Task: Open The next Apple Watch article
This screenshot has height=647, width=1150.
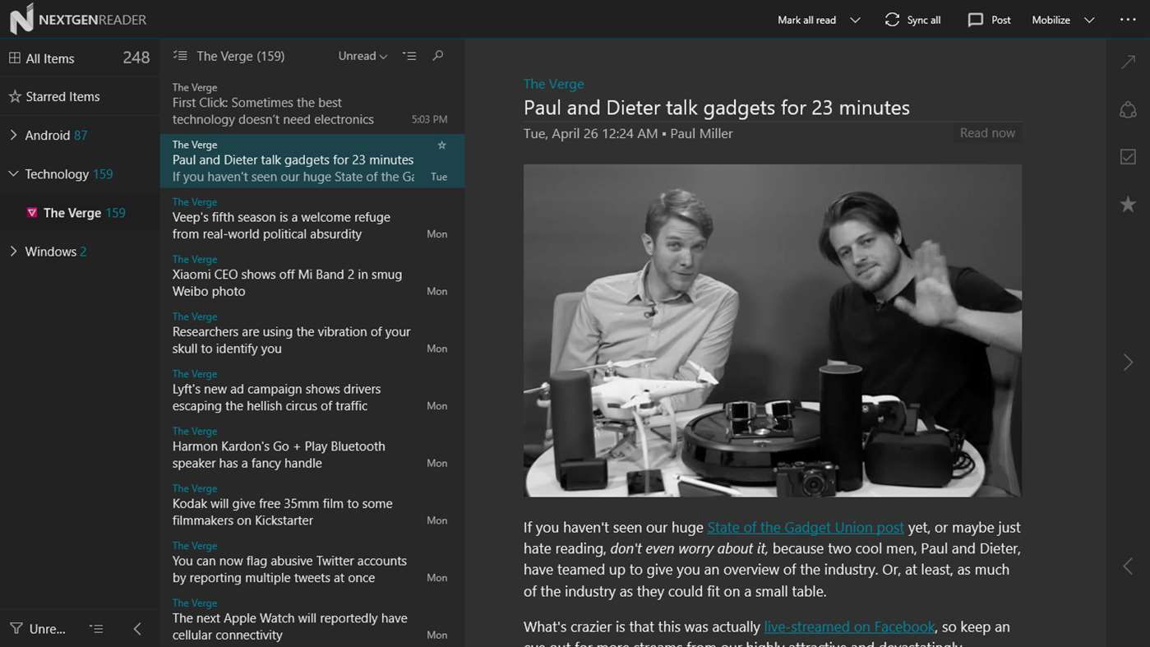Action: [x=312, y=621]
